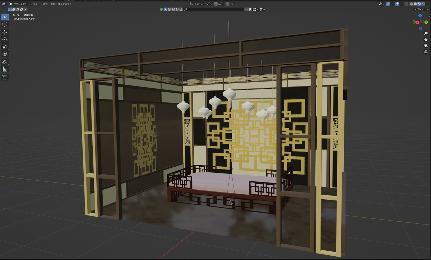Open the ビュー menu

pos(37,4)
